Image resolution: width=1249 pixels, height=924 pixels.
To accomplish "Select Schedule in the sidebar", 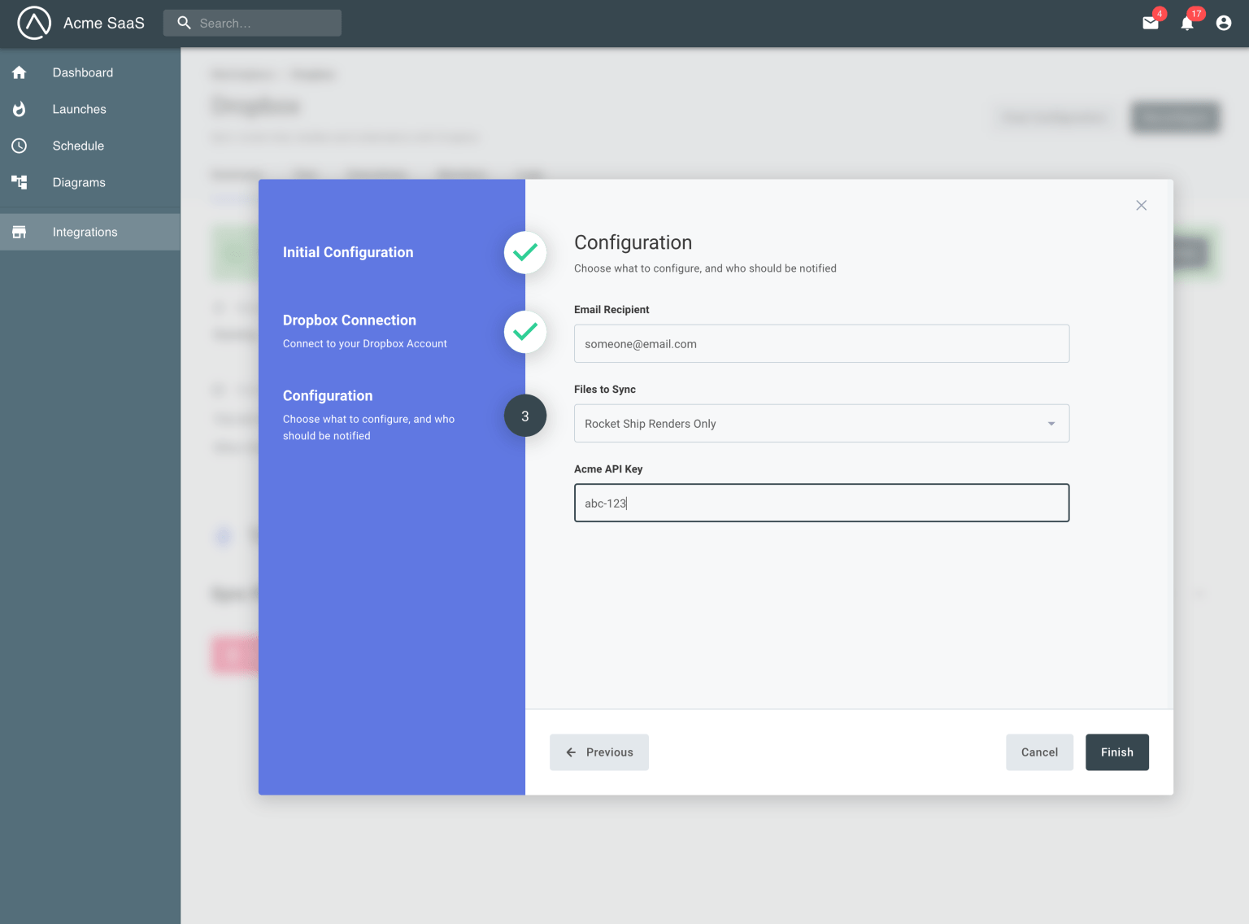I will click(90, 146).
